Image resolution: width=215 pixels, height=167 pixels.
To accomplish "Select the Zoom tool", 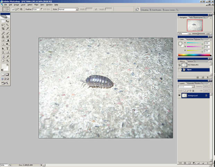I will (x=7, y=61).
